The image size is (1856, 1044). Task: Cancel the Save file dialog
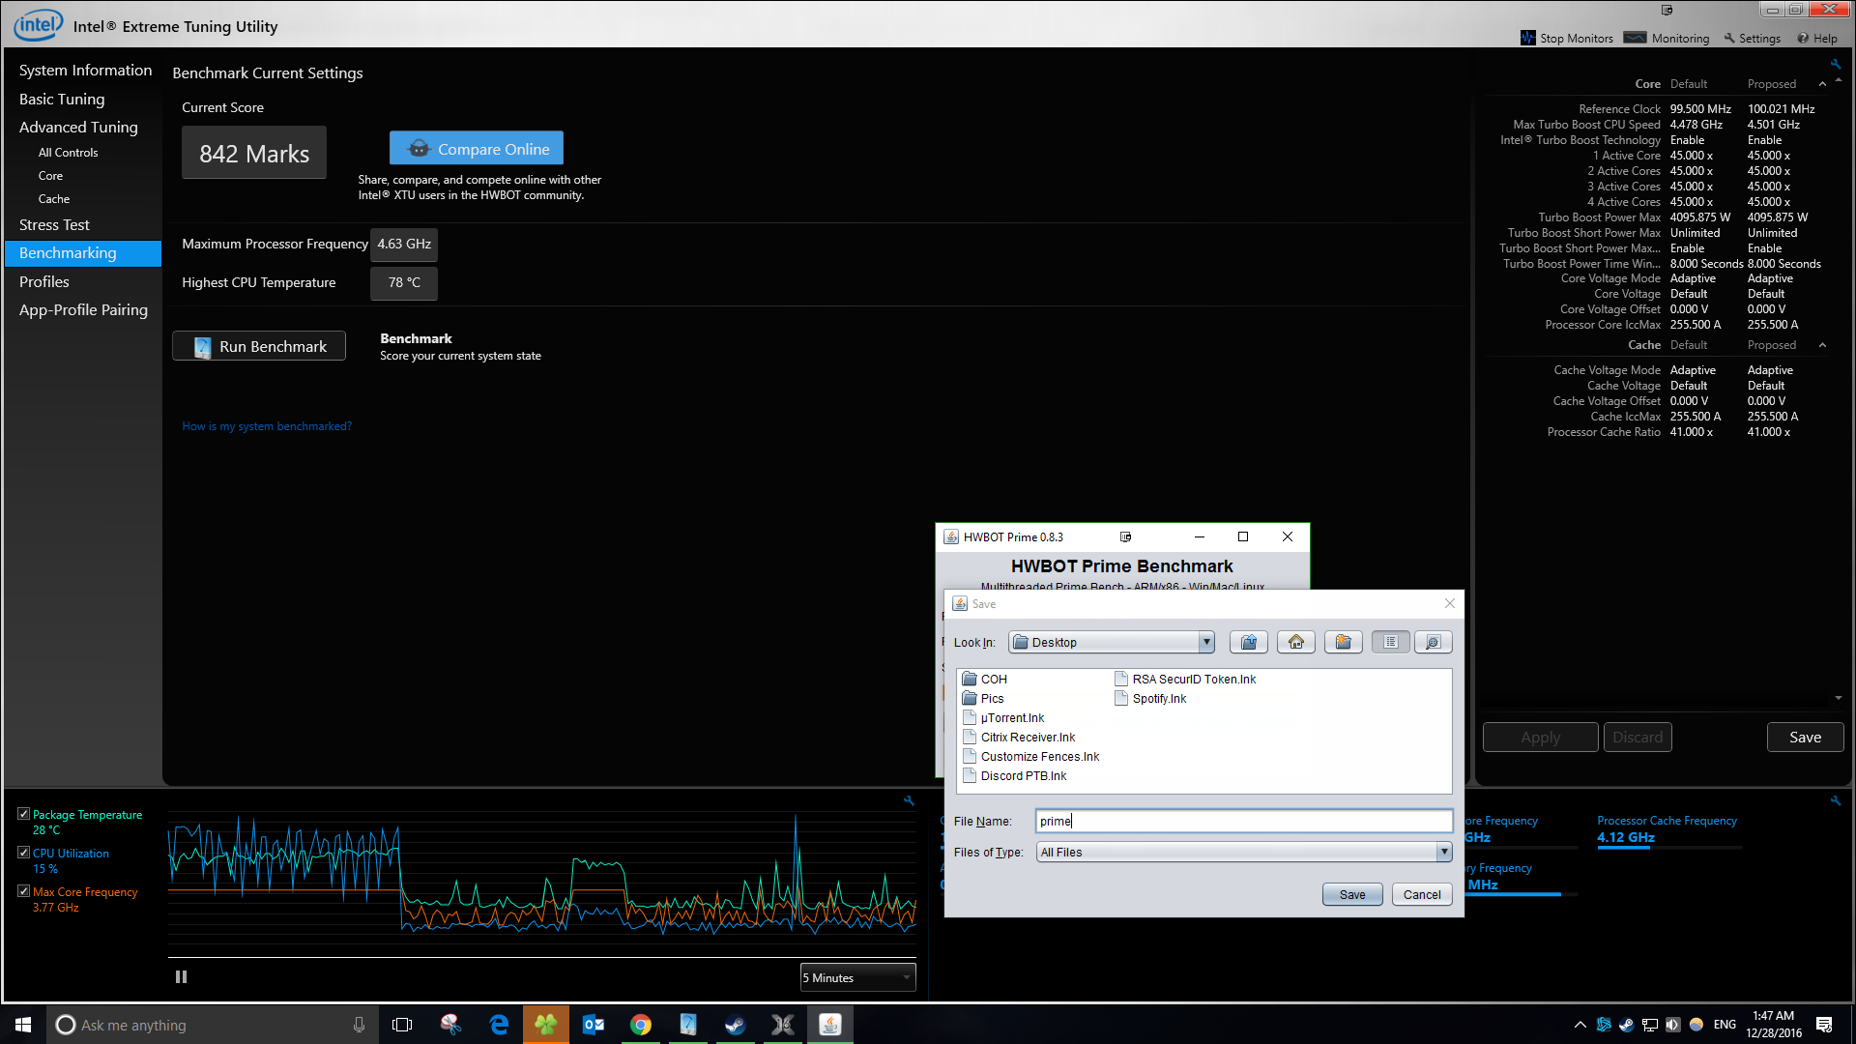pos(1422,894)
